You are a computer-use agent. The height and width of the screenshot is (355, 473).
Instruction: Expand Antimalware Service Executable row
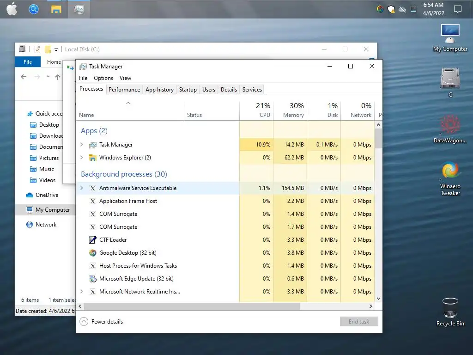click(81, 188)
